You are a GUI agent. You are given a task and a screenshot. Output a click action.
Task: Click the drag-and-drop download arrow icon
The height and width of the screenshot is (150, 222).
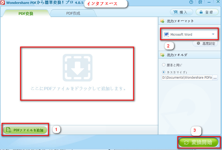coord(78,68)
